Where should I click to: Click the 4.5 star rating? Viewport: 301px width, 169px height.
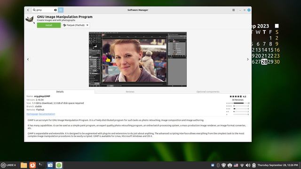(x=238, y=96)
